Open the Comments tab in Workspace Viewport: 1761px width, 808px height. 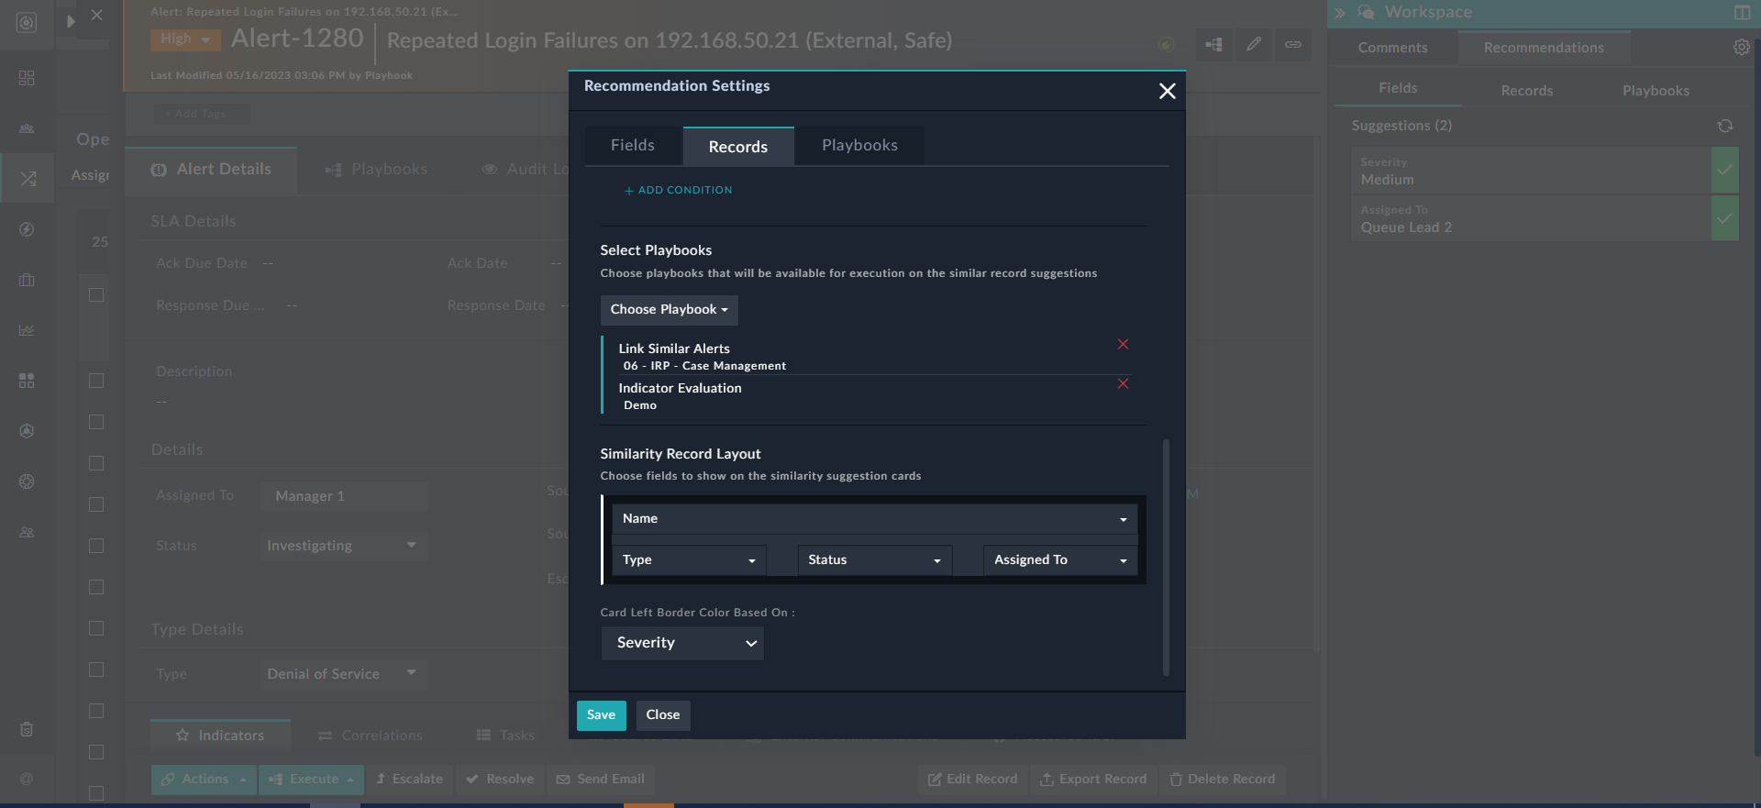[1392, 48]
